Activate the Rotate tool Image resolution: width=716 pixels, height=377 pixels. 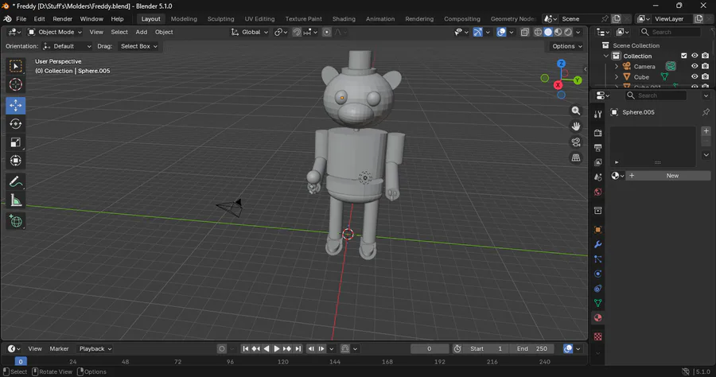click(16, 124)
